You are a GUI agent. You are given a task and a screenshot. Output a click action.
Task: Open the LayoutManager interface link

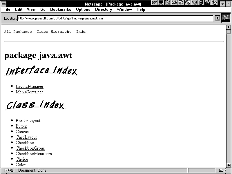[x=30, y=86]
